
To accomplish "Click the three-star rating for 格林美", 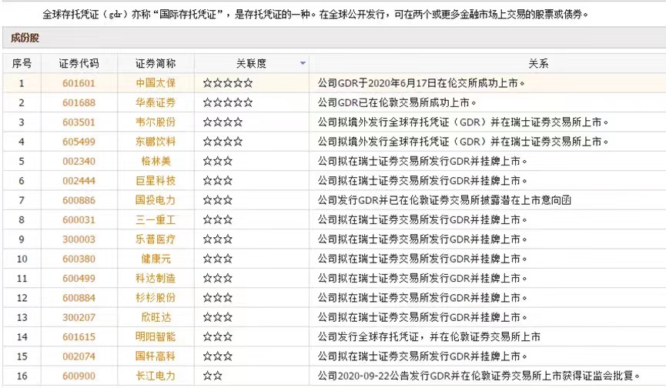I will 217,162.
